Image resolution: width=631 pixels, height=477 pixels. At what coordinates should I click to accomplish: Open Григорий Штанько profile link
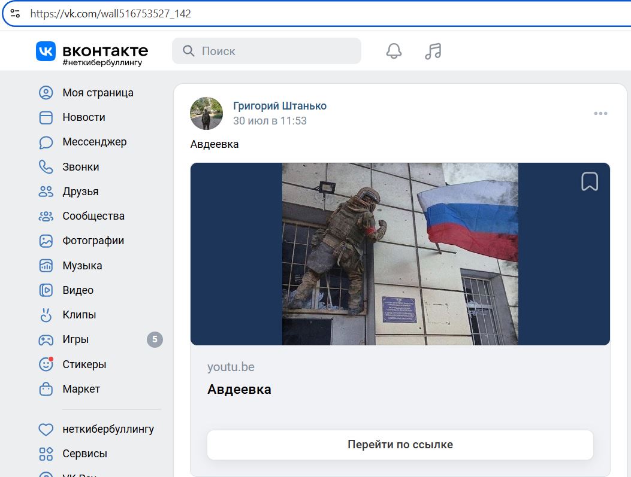pos(280,106)
